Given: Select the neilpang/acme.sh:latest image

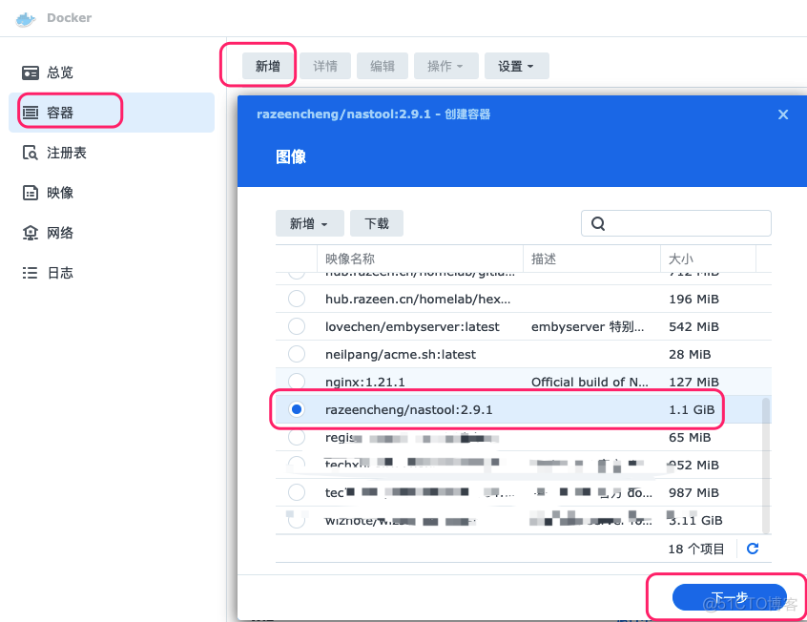Looking at the screenshot, I should click(x=297, y=354).
